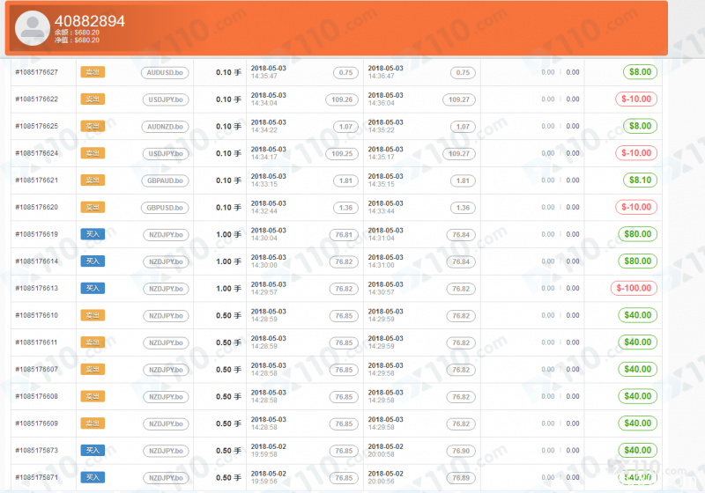The image size is (705, 493).
Task: Click the 109.26 open price
Action: [342, 99]
